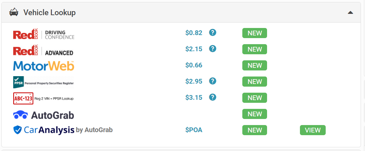Click the car icon beside Vehicle Lookup
365x151 pixels.
[14, 12]
